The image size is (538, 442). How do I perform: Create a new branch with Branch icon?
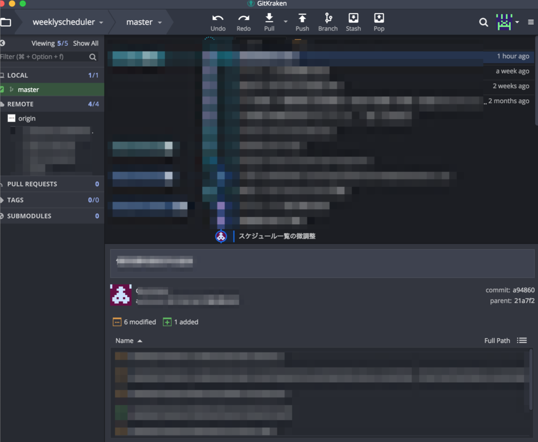[328, 17]
